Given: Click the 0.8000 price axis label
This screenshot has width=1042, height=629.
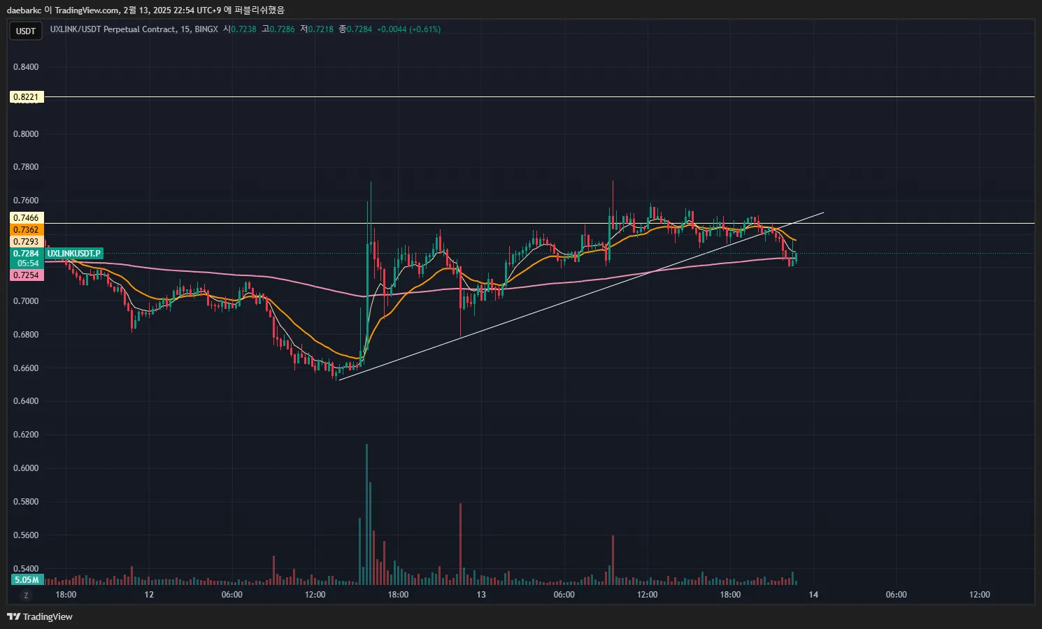Looking at the screenshot, I should click(26, 134).
